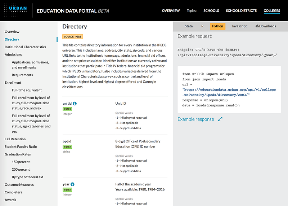Expand the Example response panel icon
This screenshot has height=206, width=288.
click(x=220, y=119)
